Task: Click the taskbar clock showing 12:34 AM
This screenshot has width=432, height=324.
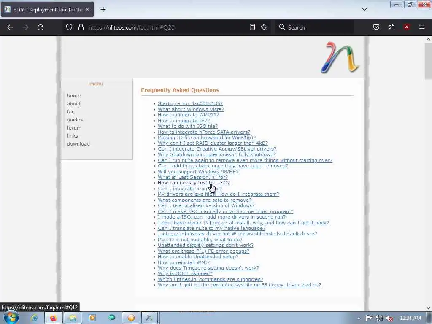Action: click(410, 318)
